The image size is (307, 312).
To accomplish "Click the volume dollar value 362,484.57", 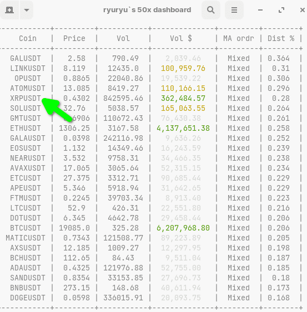I will click(183, 98).
